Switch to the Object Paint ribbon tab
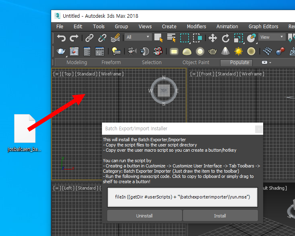Viewport: 295px width, 236px height. pos(196,63)
